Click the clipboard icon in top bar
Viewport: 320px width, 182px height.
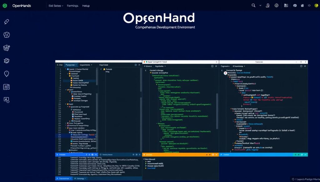(x=302, y=6)
